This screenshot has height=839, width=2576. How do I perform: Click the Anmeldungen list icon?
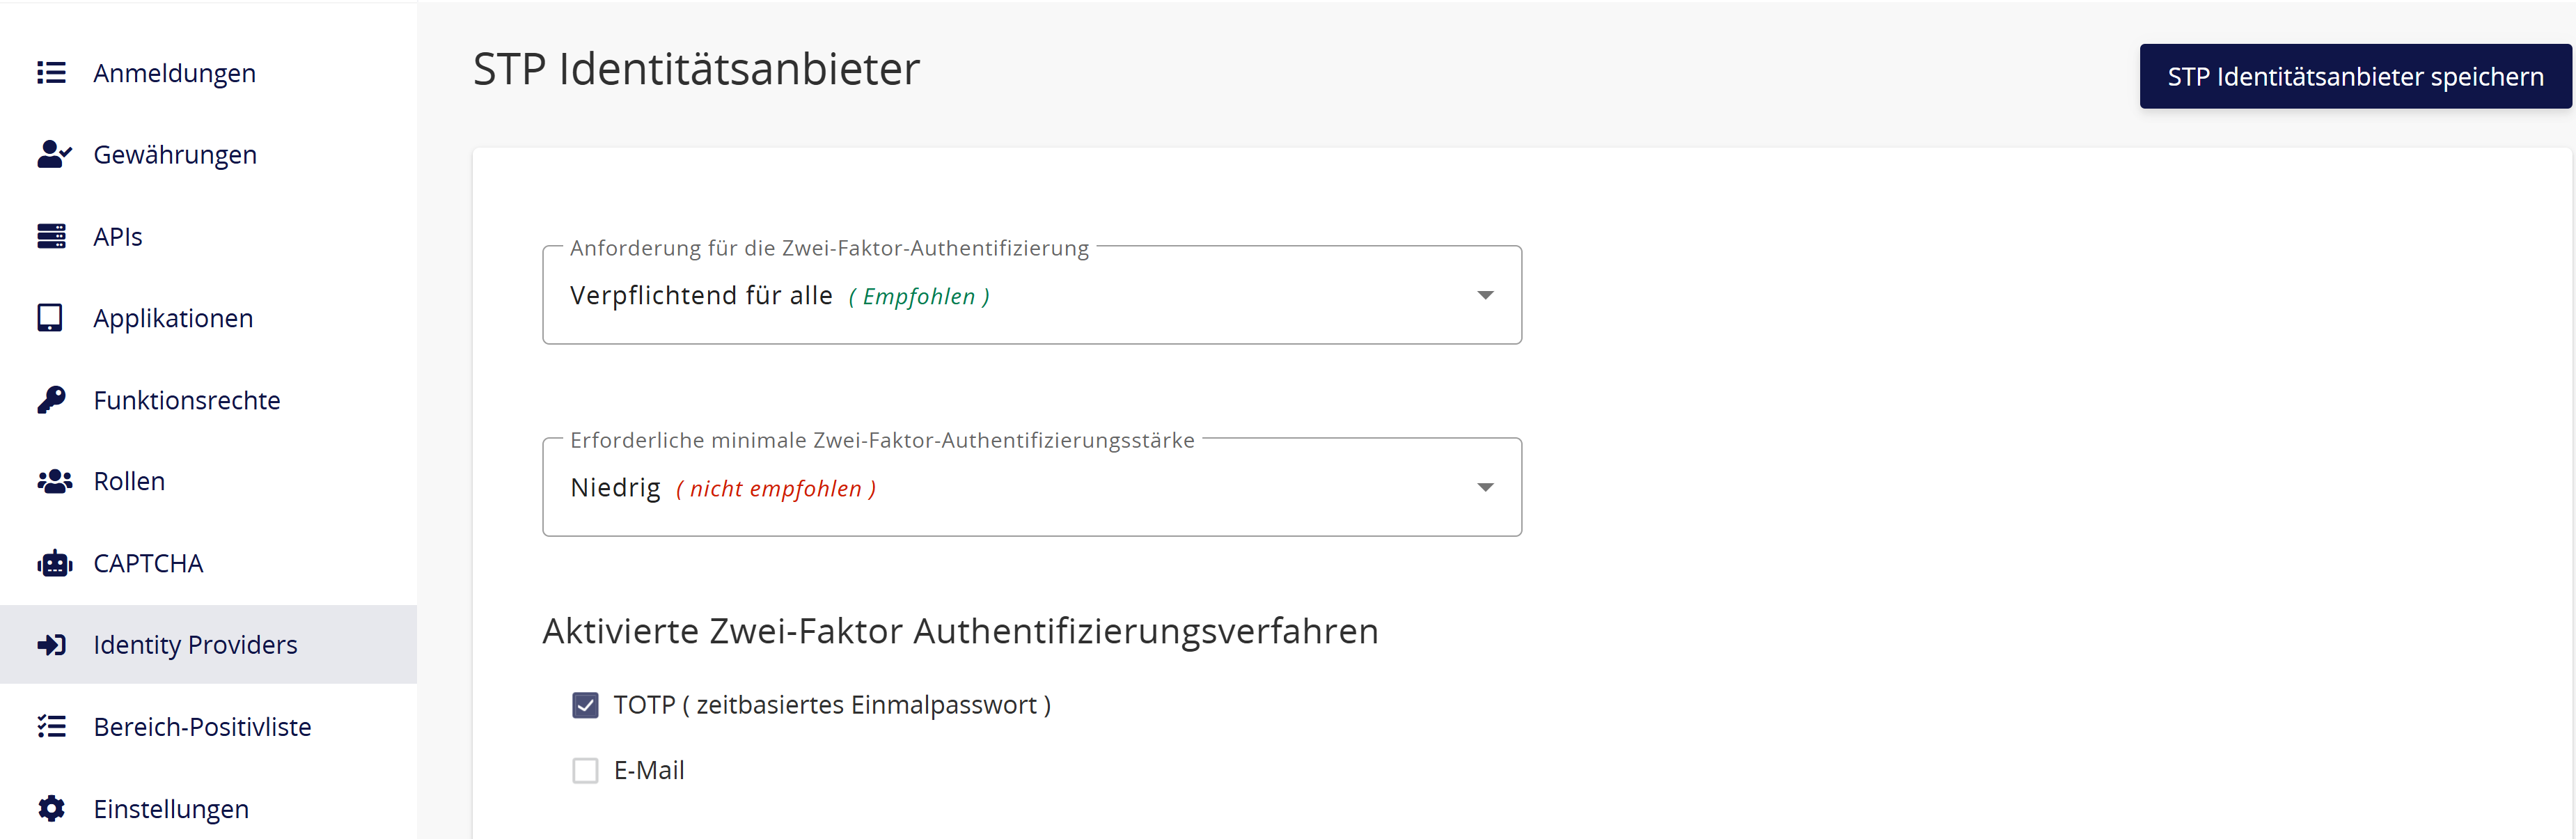(51, 73)
